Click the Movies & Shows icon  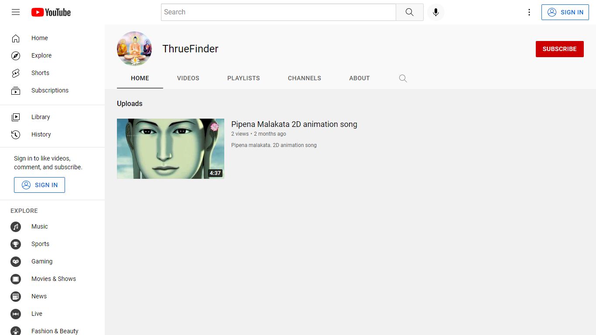click(16, 279)
